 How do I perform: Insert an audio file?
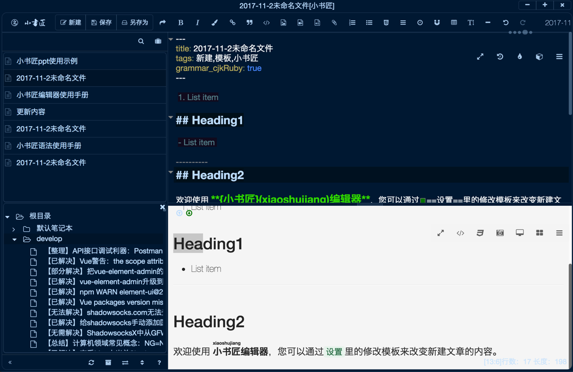click(x=317, y=23)
